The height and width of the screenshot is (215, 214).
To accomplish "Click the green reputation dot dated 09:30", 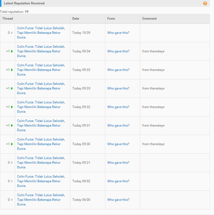I will [x=12, y=144].
